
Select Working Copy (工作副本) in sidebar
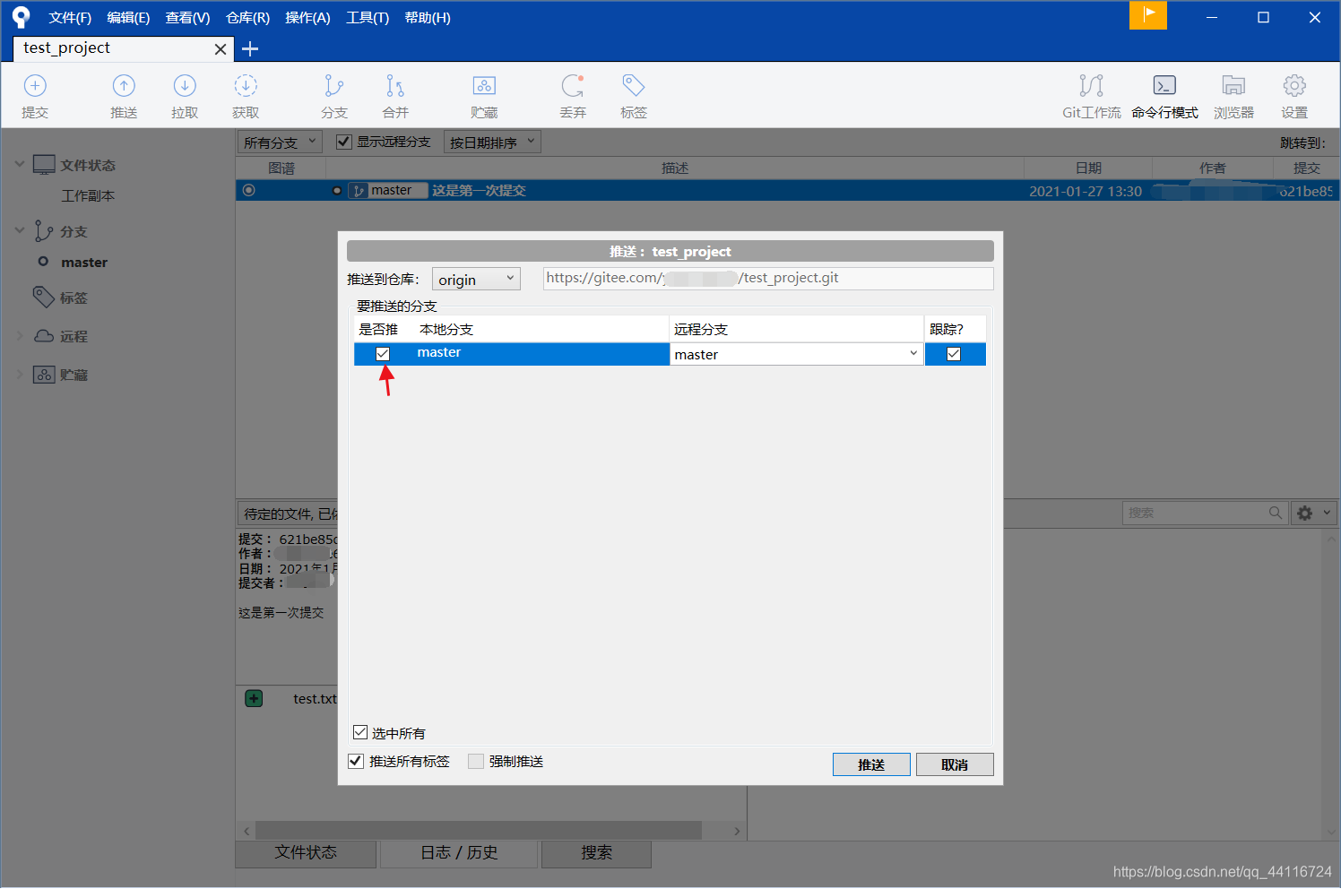coord(88,195)
